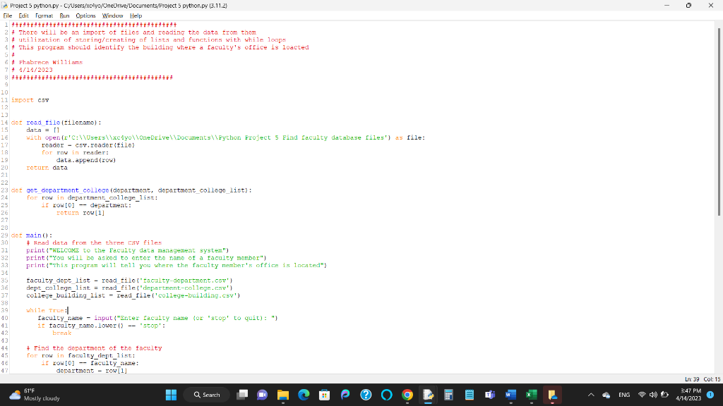
Task: Open the Alexa ring icon in taskbar
Action: 386,395
